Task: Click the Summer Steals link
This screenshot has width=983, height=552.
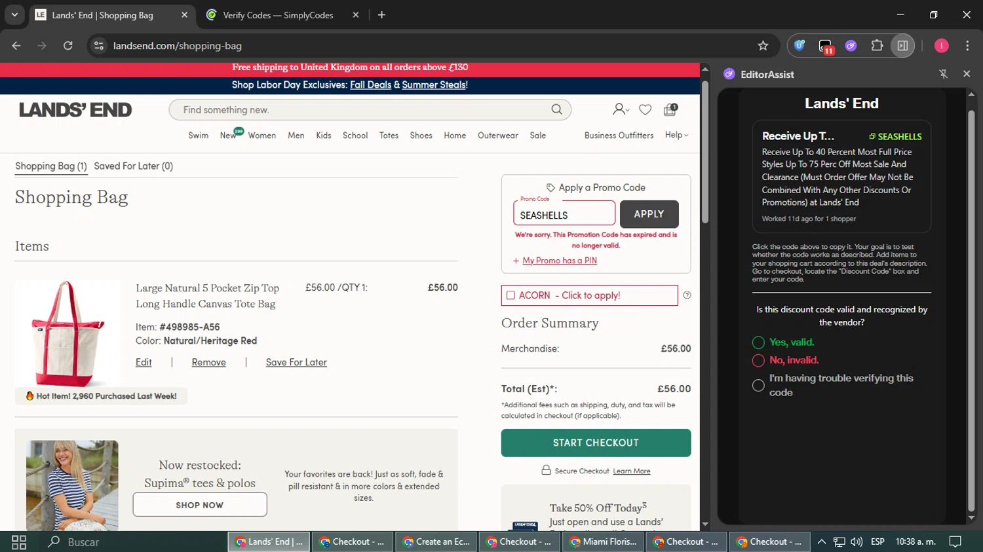Action: [434, 84]
